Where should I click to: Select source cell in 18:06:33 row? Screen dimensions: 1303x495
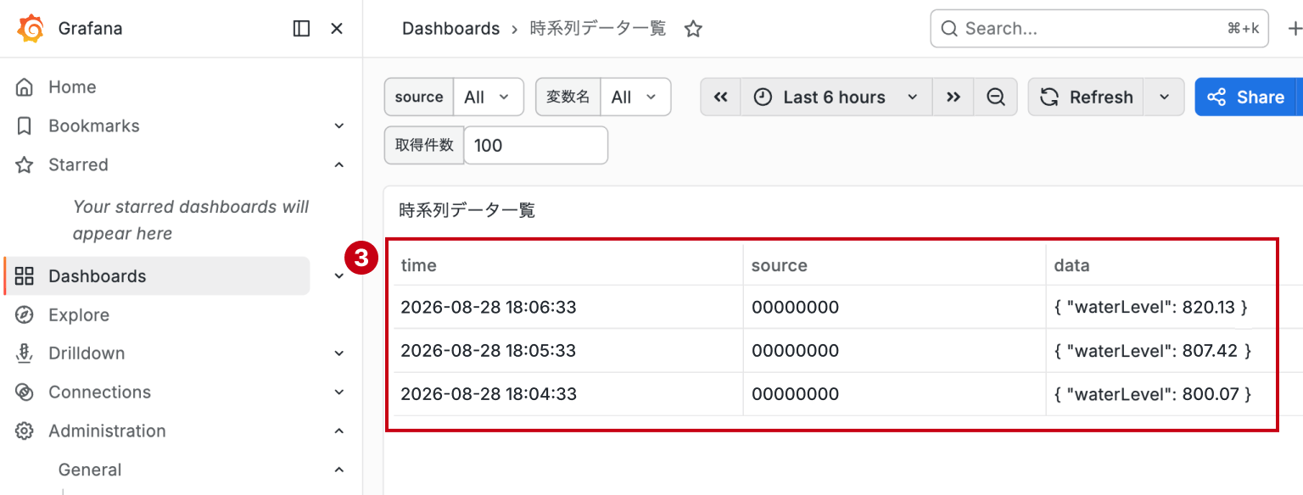point(895,307)
